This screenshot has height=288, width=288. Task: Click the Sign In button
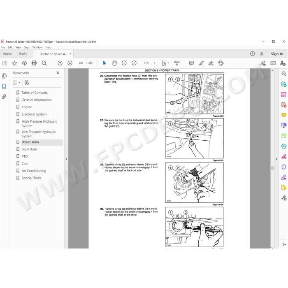click(x=277, y=54)
